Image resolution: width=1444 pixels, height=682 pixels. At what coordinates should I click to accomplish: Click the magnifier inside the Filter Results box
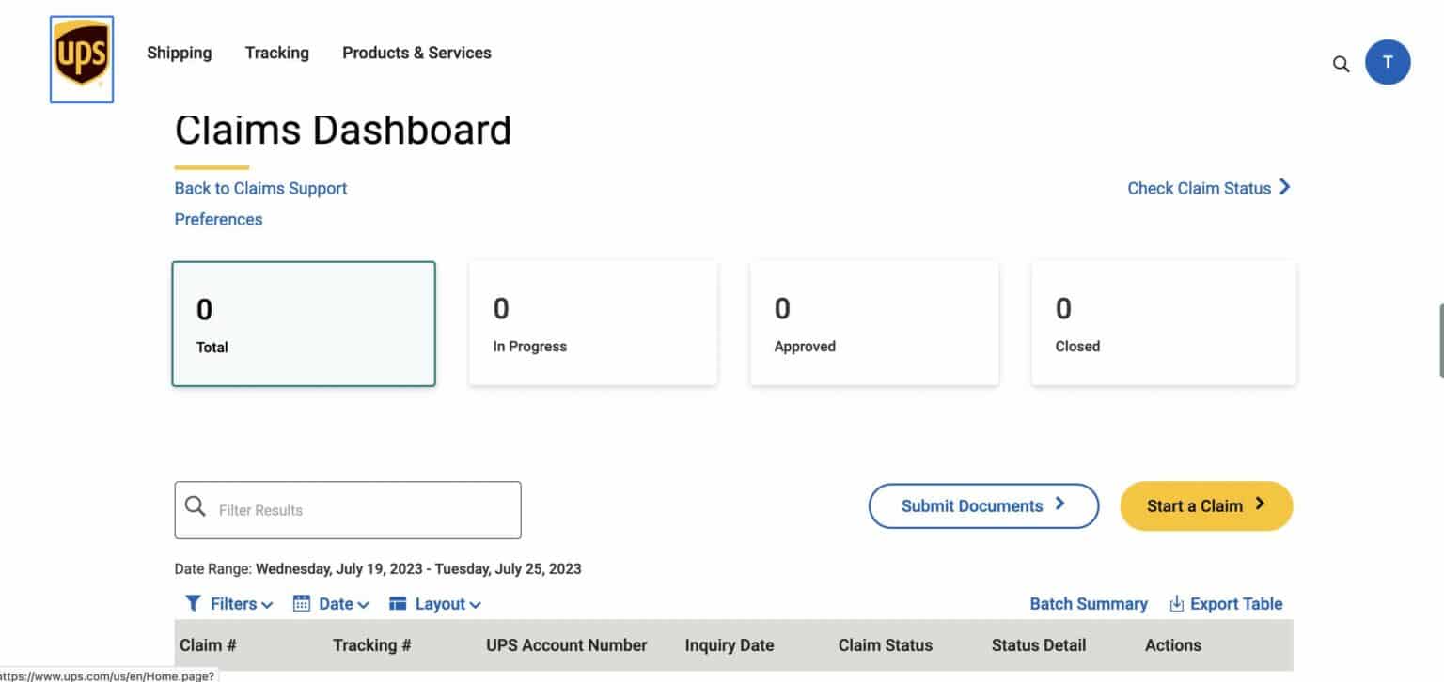click(196, 507)
